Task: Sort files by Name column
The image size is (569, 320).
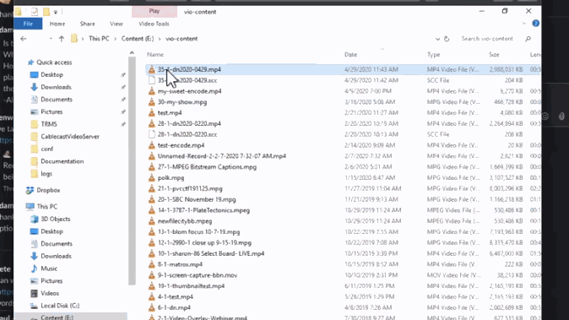Action: click(x=155, y=55)
